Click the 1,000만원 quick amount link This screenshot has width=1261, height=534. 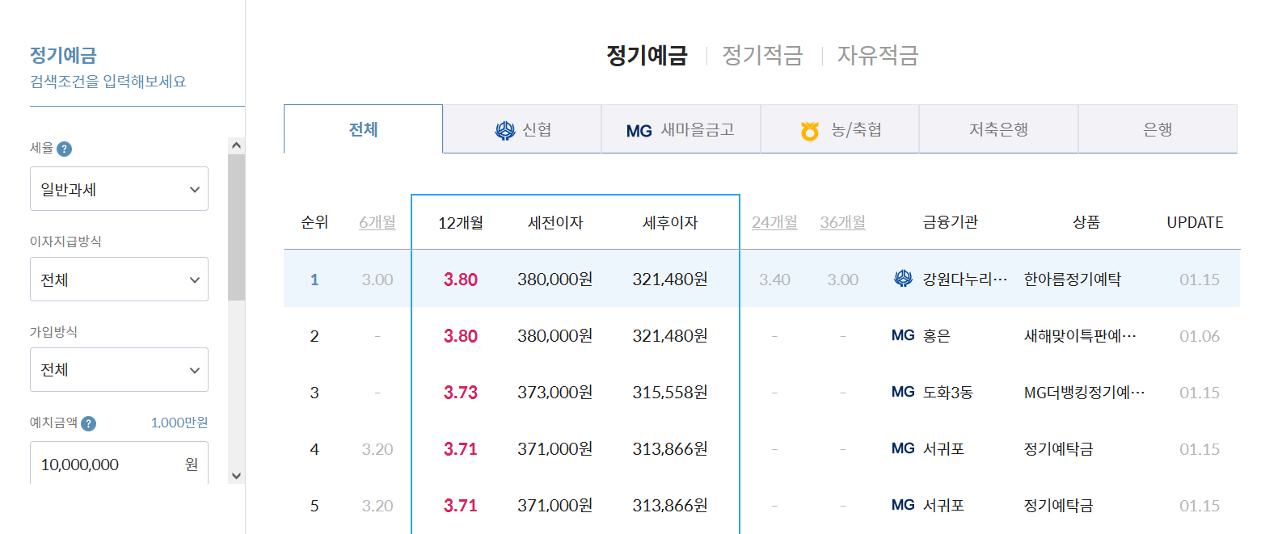tap(179, 423)
